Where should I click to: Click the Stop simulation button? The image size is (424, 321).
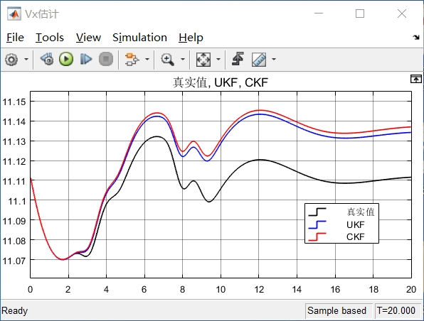click(x=106, y=59)
